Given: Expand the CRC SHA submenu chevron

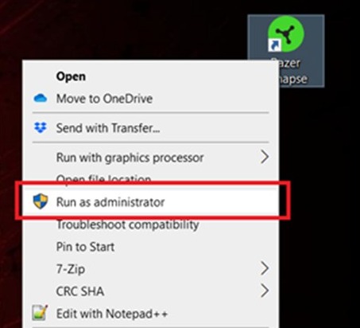Looking at the screenshot, I should point(265,291).
